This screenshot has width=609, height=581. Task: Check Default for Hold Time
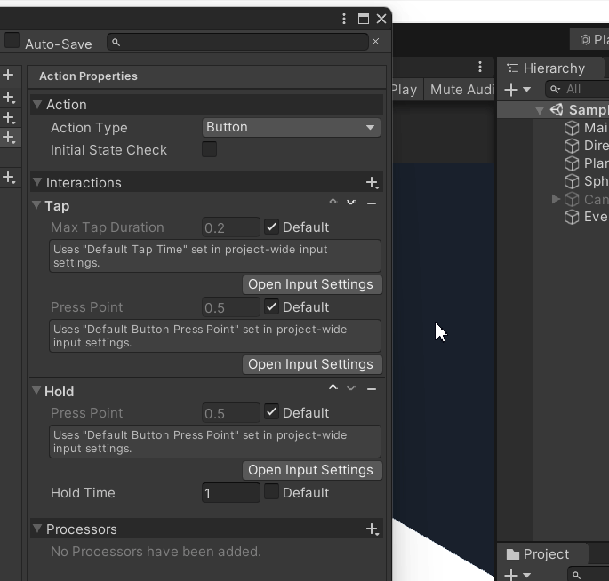pyautogui.click(x=271, y=492)
